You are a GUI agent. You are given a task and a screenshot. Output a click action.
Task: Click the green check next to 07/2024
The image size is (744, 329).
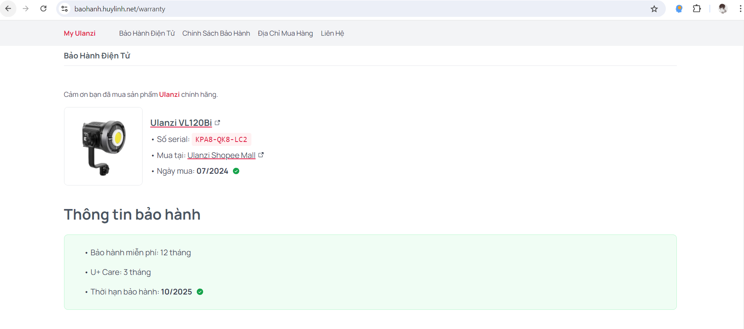236,171
